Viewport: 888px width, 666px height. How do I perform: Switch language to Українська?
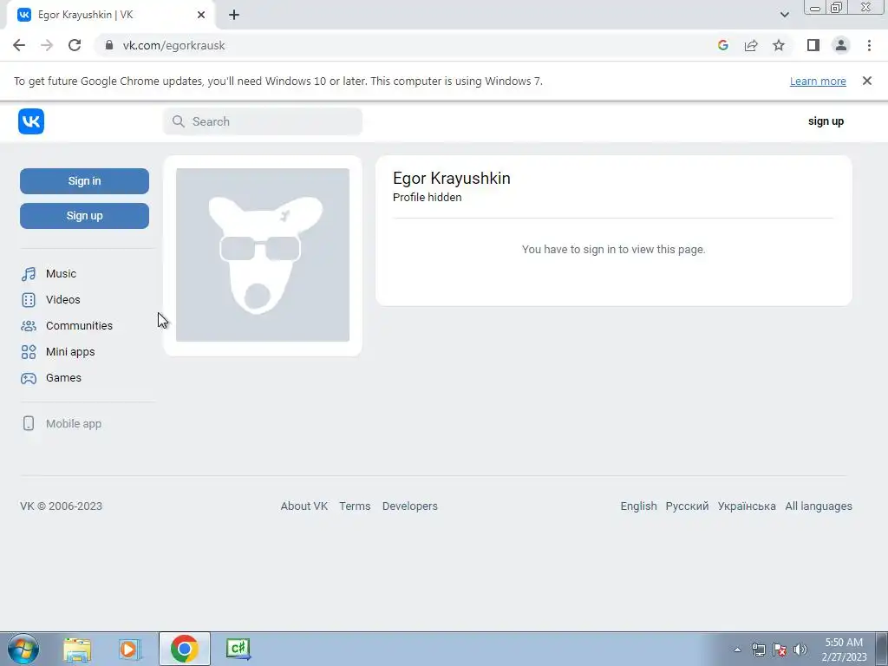tap(747, 506)
